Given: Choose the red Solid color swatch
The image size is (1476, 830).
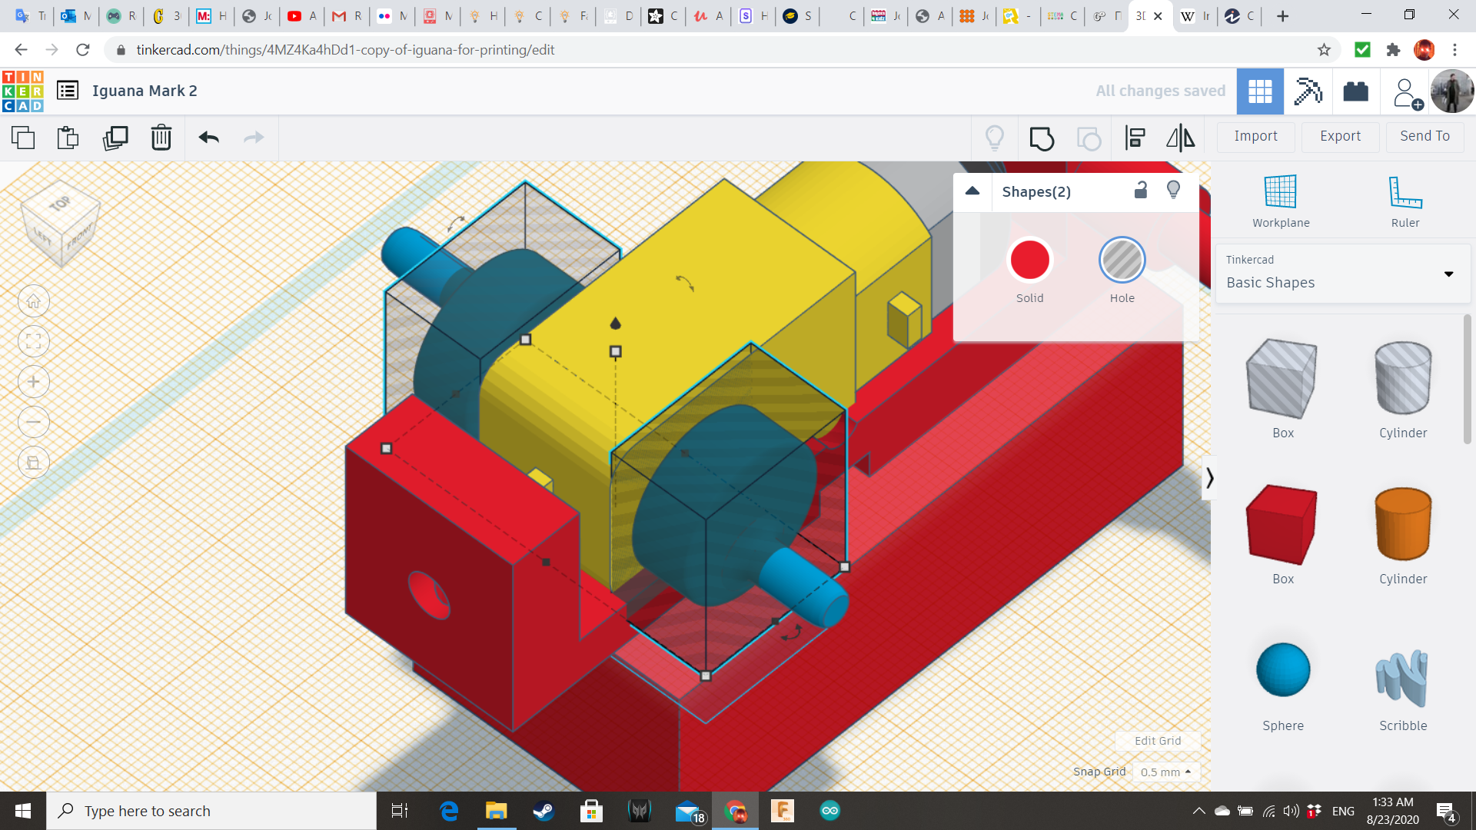Looking at the screenshot, I should pos(1029,261).
